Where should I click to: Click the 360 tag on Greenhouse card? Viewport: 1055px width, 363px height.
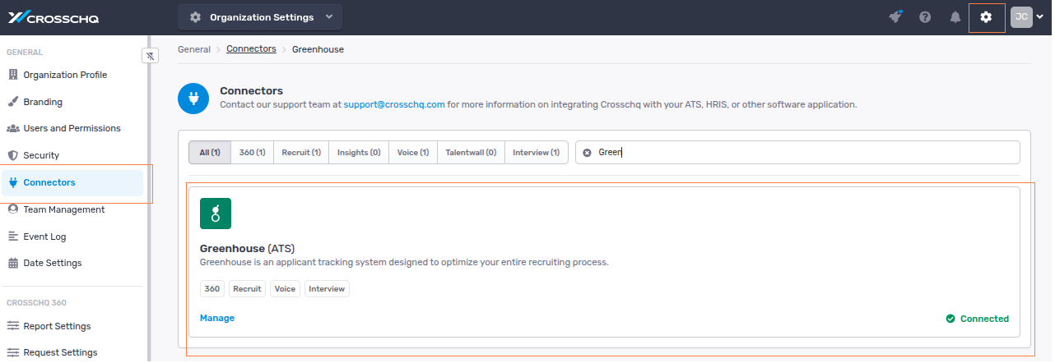pos(212,288)
